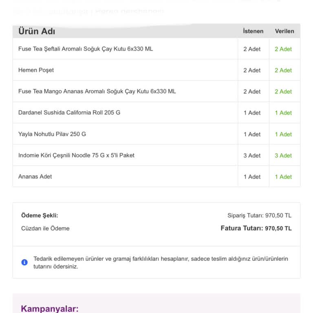The image size is (313, 313).
Task: Click the Verilen column header
Action: click(x=284, y=31)
